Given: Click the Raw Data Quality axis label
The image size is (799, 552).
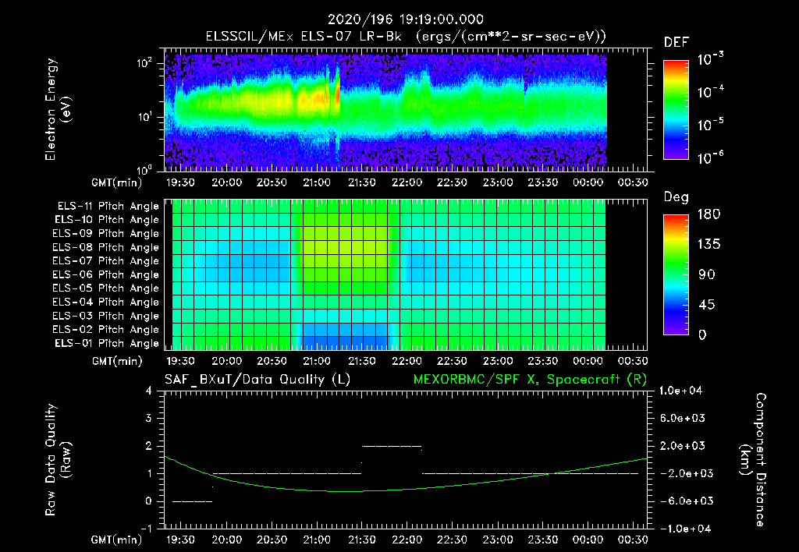Looking at the screenshot, I should point(58,460).
